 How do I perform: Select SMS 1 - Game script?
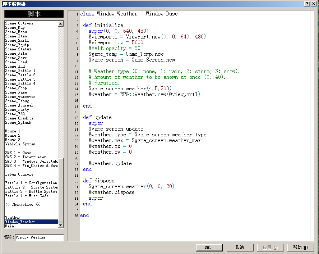[18, 153]
